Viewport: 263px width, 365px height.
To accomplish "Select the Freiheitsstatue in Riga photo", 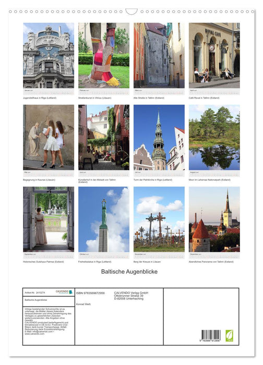I will tap(104, 220).
